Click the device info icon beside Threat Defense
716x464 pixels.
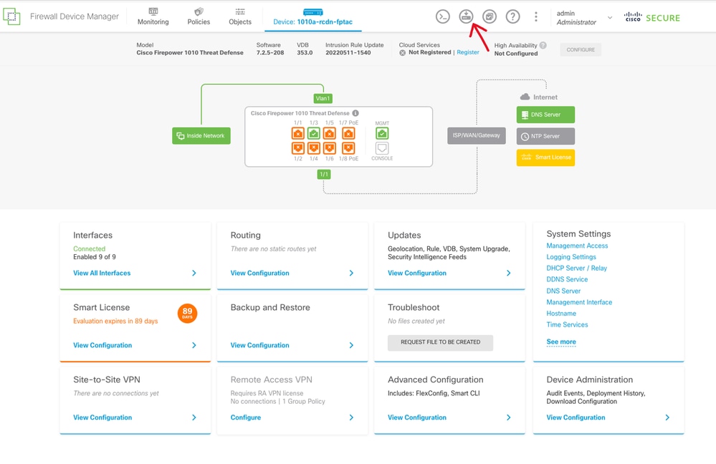(x=355, y=113)
